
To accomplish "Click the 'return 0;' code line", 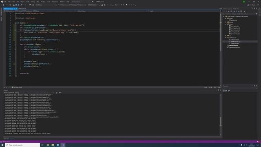I will click(24, 73).
